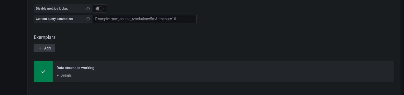Viewport: 404px width, 95px height.
Task: Enable the Disable metrics lookup switch
Action: [x=99, y=9]
